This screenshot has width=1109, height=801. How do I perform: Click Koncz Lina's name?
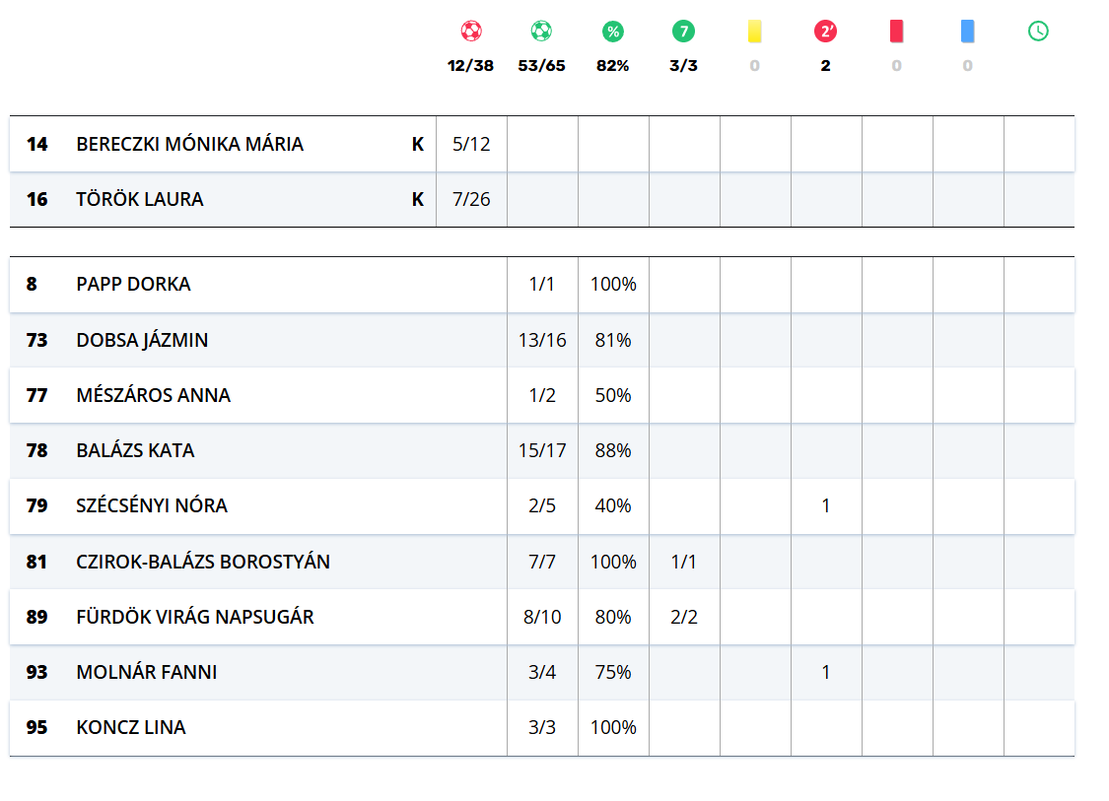pyautogui.click(x=131, y=727)
